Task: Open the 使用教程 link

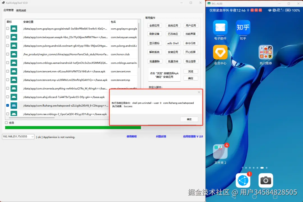Action: 132,136
